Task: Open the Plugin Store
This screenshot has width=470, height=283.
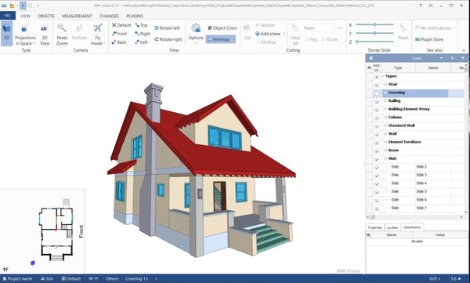Action: tap(429, 39)
